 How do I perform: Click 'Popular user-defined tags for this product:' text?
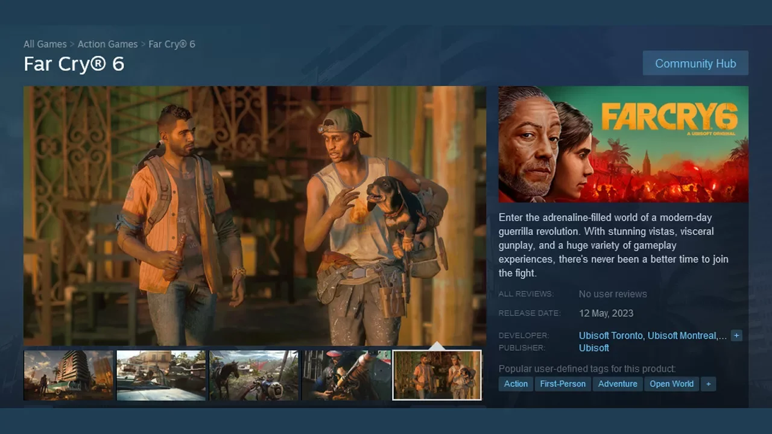[x=587, y=369]
